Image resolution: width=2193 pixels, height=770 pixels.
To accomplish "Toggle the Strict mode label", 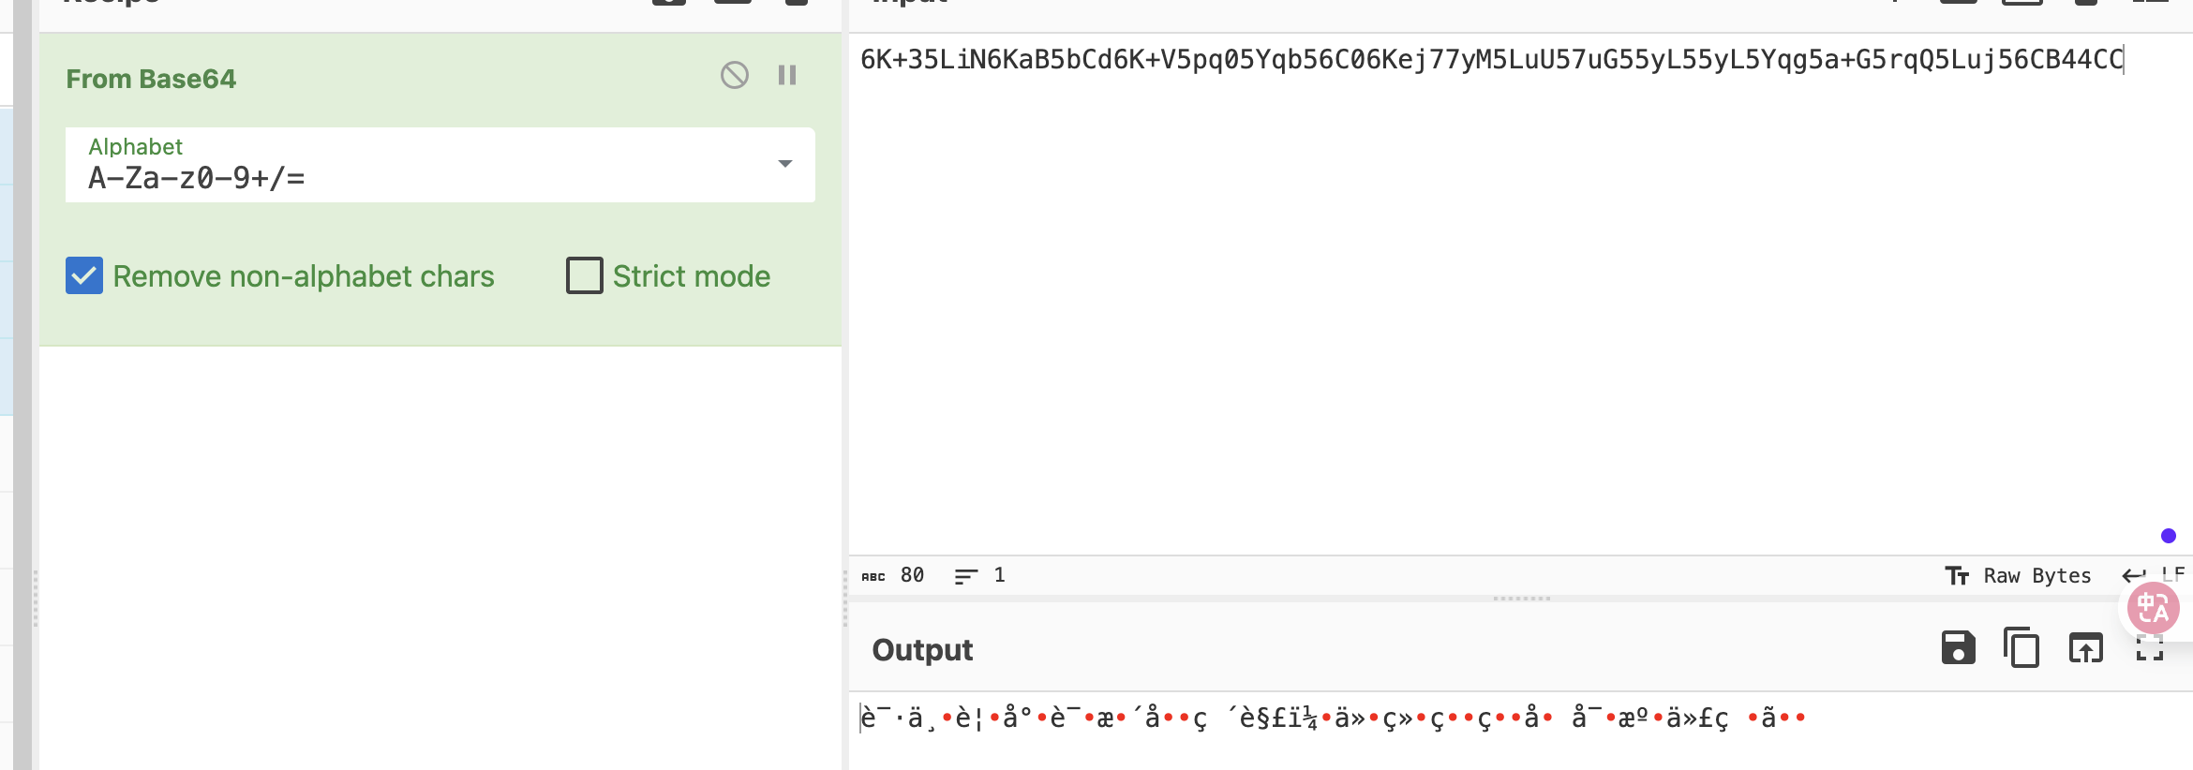I will click(692, 276).
